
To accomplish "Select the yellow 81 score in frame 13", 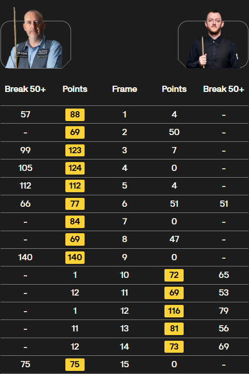I will tap(174, 329).
